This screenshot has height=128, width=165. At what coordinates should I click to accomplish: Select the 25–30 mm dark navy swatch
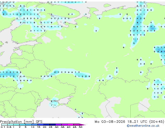[x=53, y=125]
